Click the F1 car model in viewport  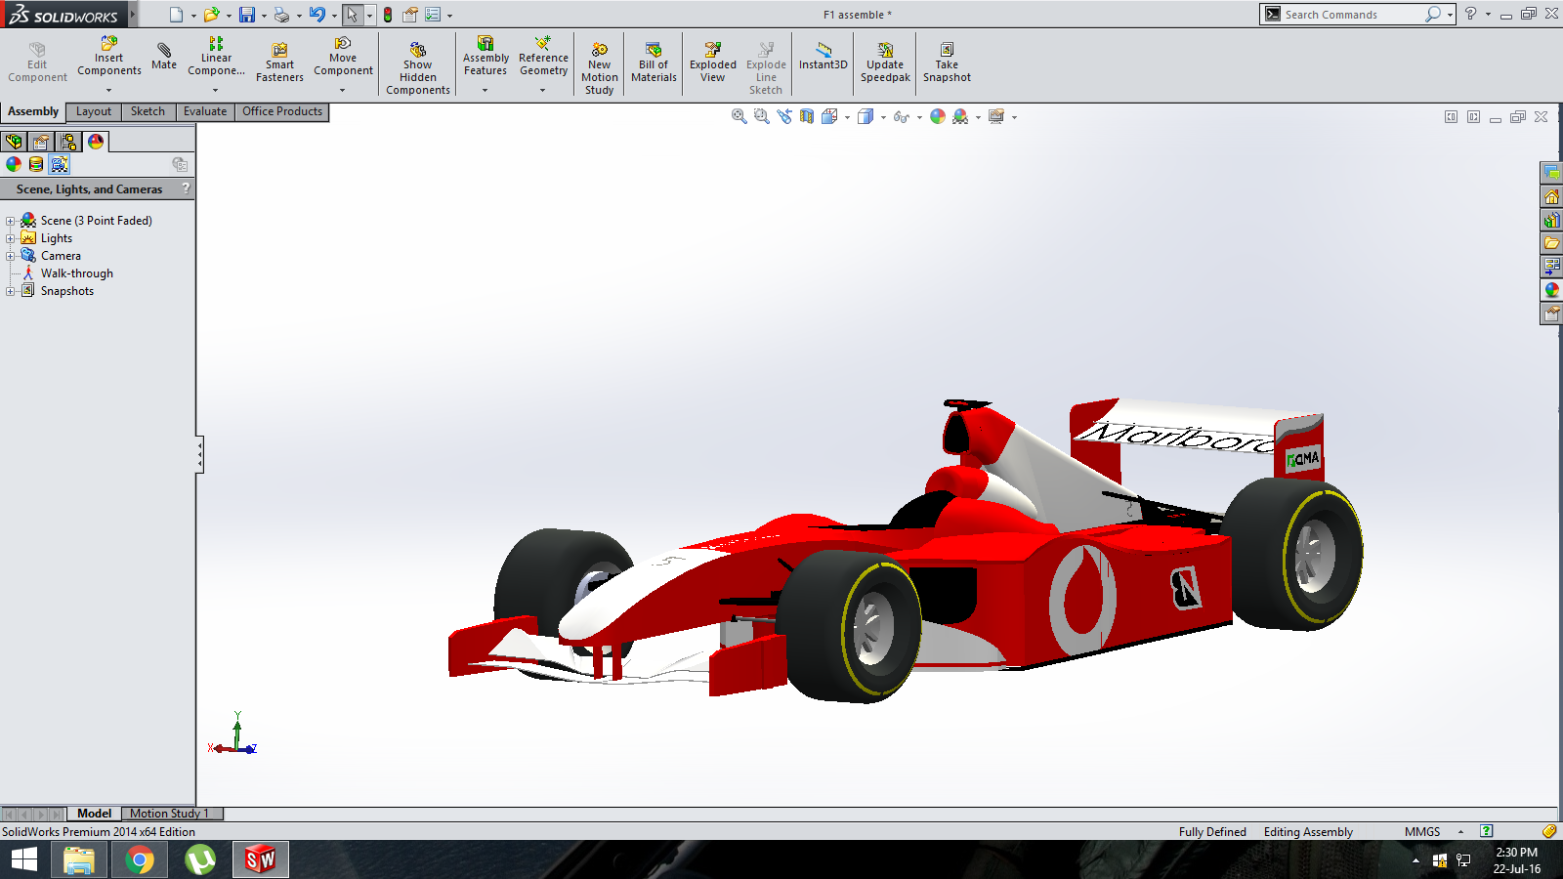coord(906,552)
